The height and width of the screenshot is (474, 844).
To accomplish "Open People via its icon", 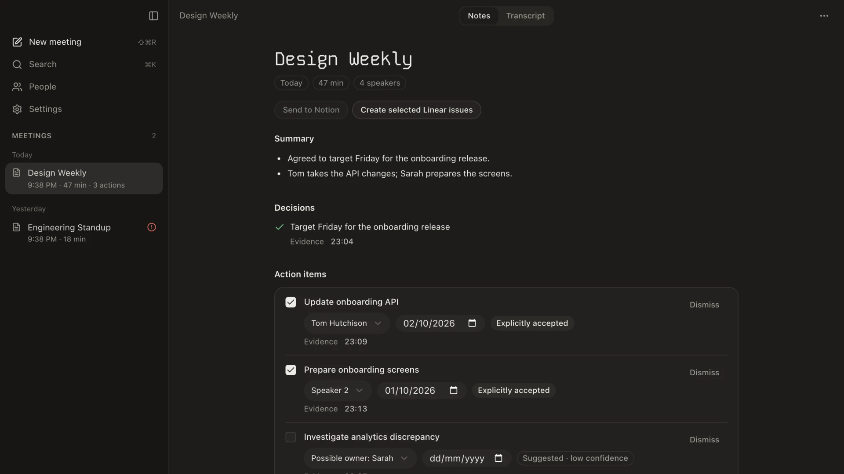I will click(x=17, y=87).
